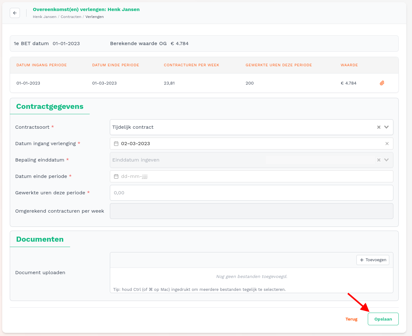Open the paperclip attachment icon in table row
Screen dimensions: 412x336
click(x=382, y=83)
